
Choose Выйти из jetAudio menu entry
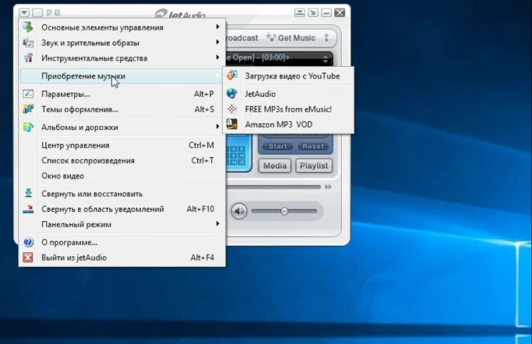[x=122, y=257]
